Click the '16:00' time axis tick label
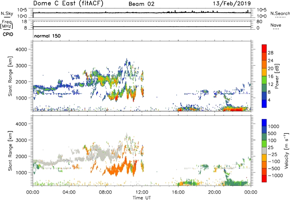This screenshot has width=290, height=200. click(178, 192)
